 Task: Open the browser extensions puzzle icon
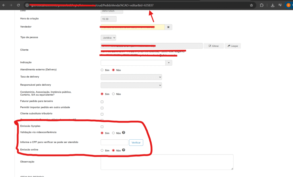262,5
